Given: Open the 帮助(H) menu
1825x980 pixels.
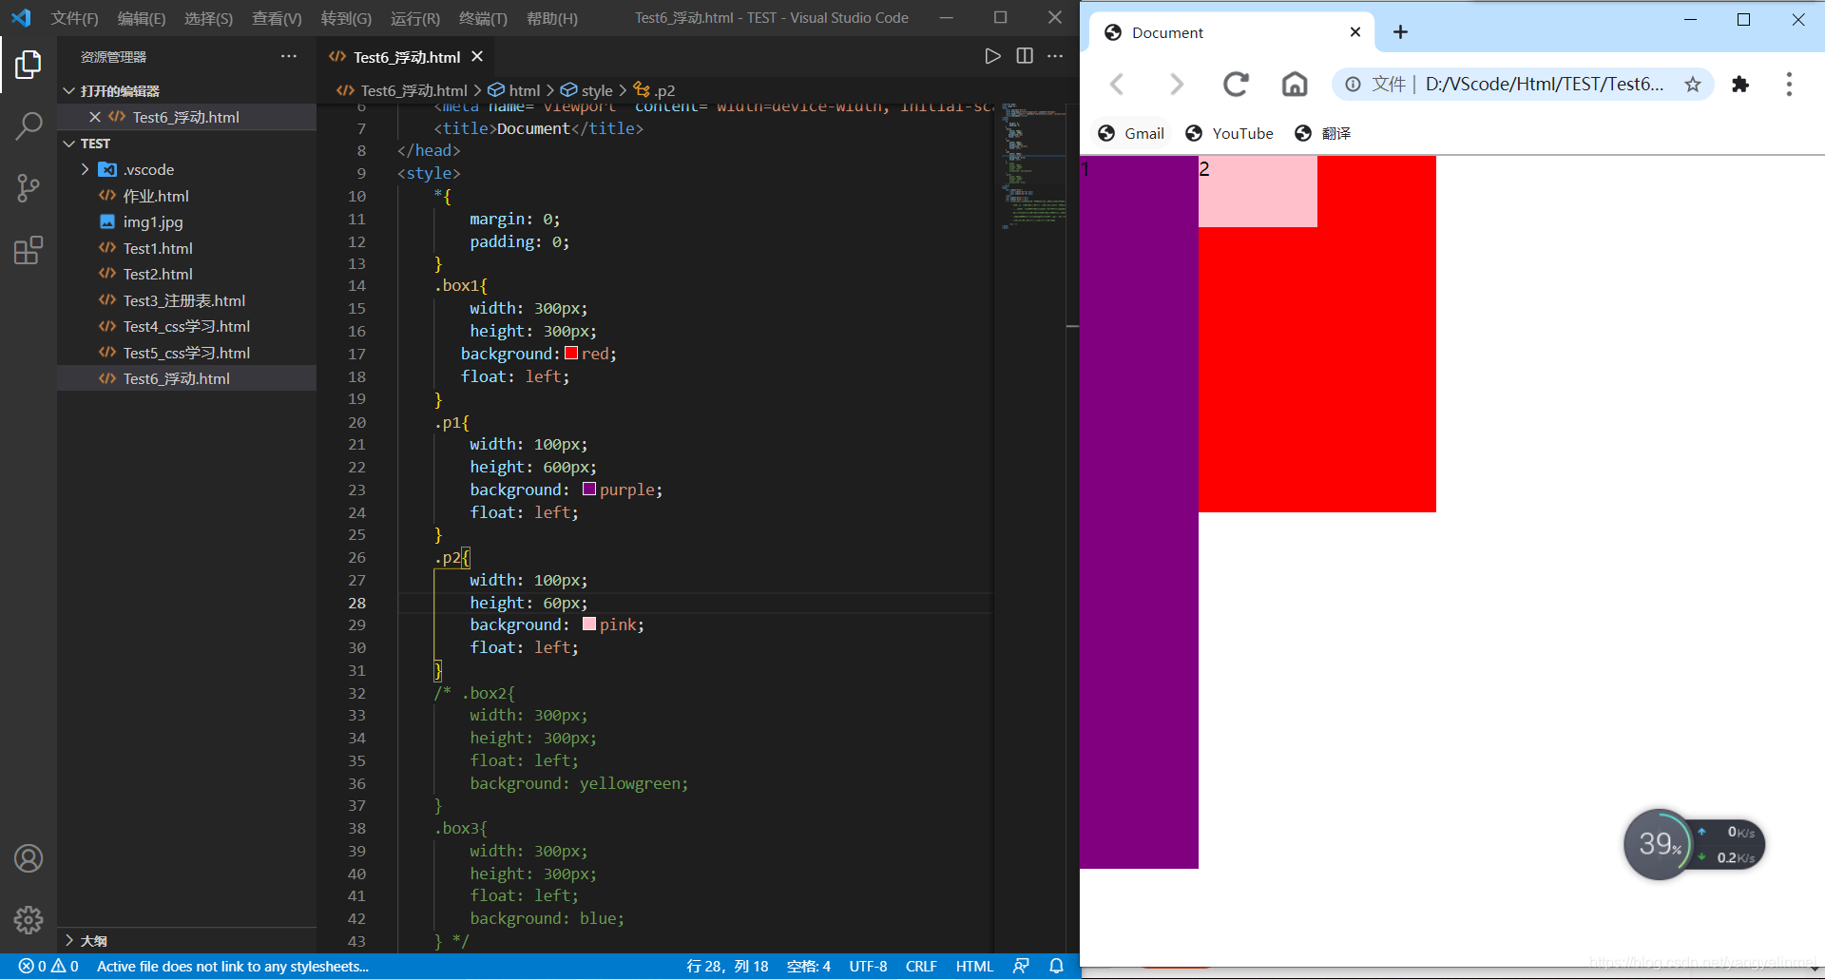Looking at the screenshot, I should 551,18.
